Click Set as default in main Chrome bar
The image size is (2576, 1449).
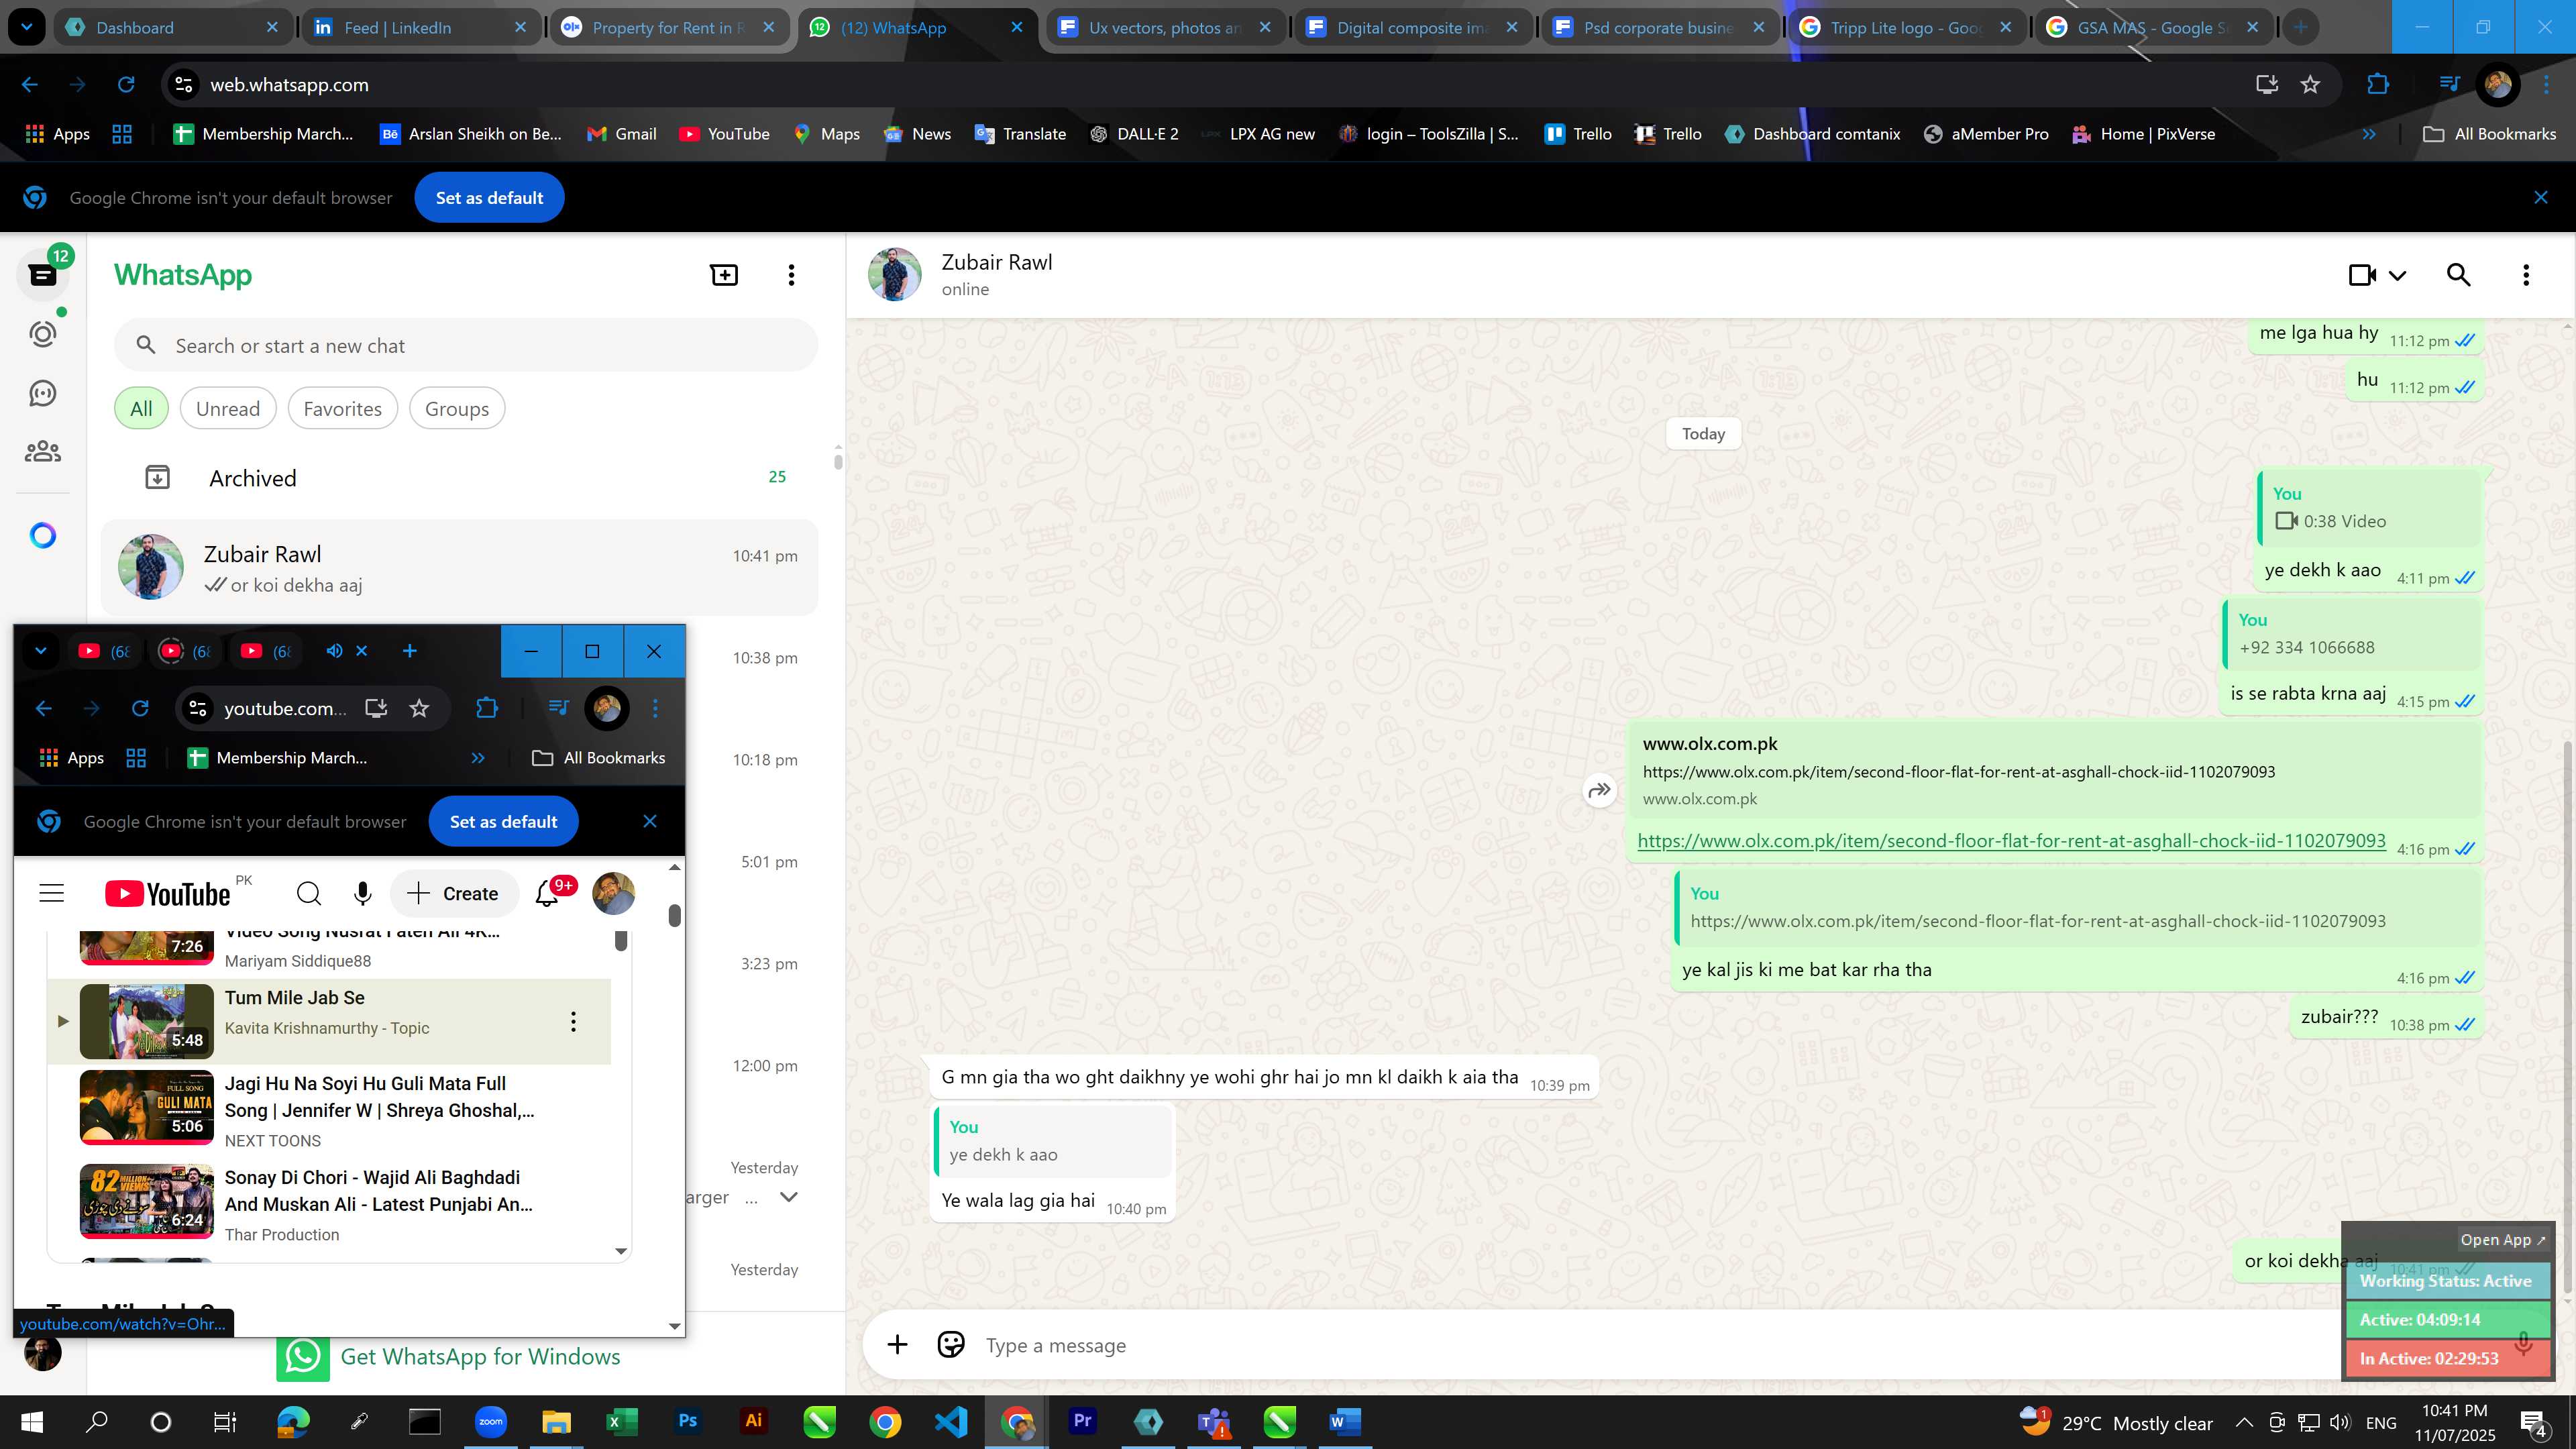click(x=489, y=198)
